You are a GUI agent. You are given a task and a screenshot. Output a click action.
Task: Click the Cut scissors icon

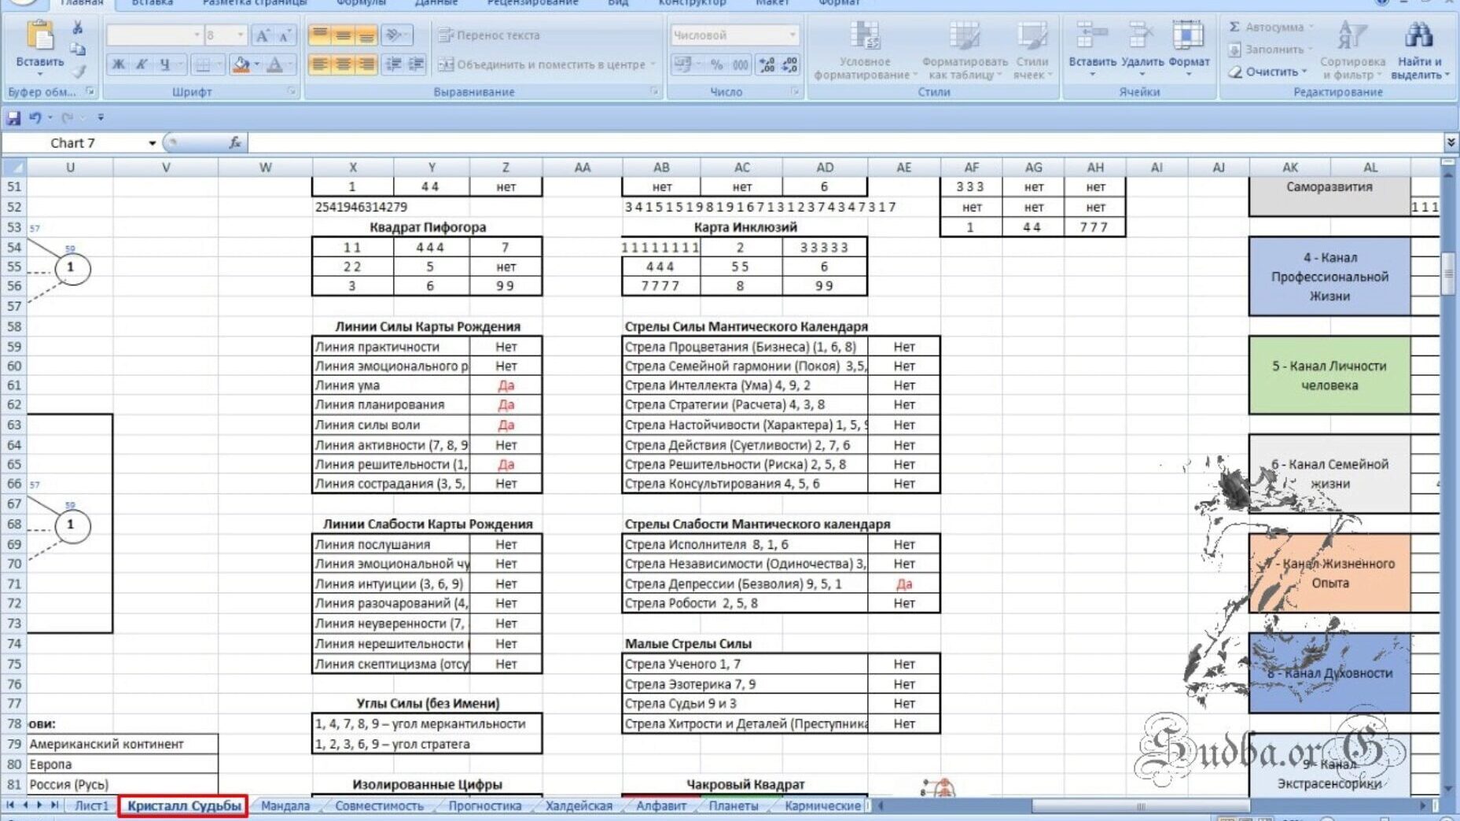click(x=78, y=28)
